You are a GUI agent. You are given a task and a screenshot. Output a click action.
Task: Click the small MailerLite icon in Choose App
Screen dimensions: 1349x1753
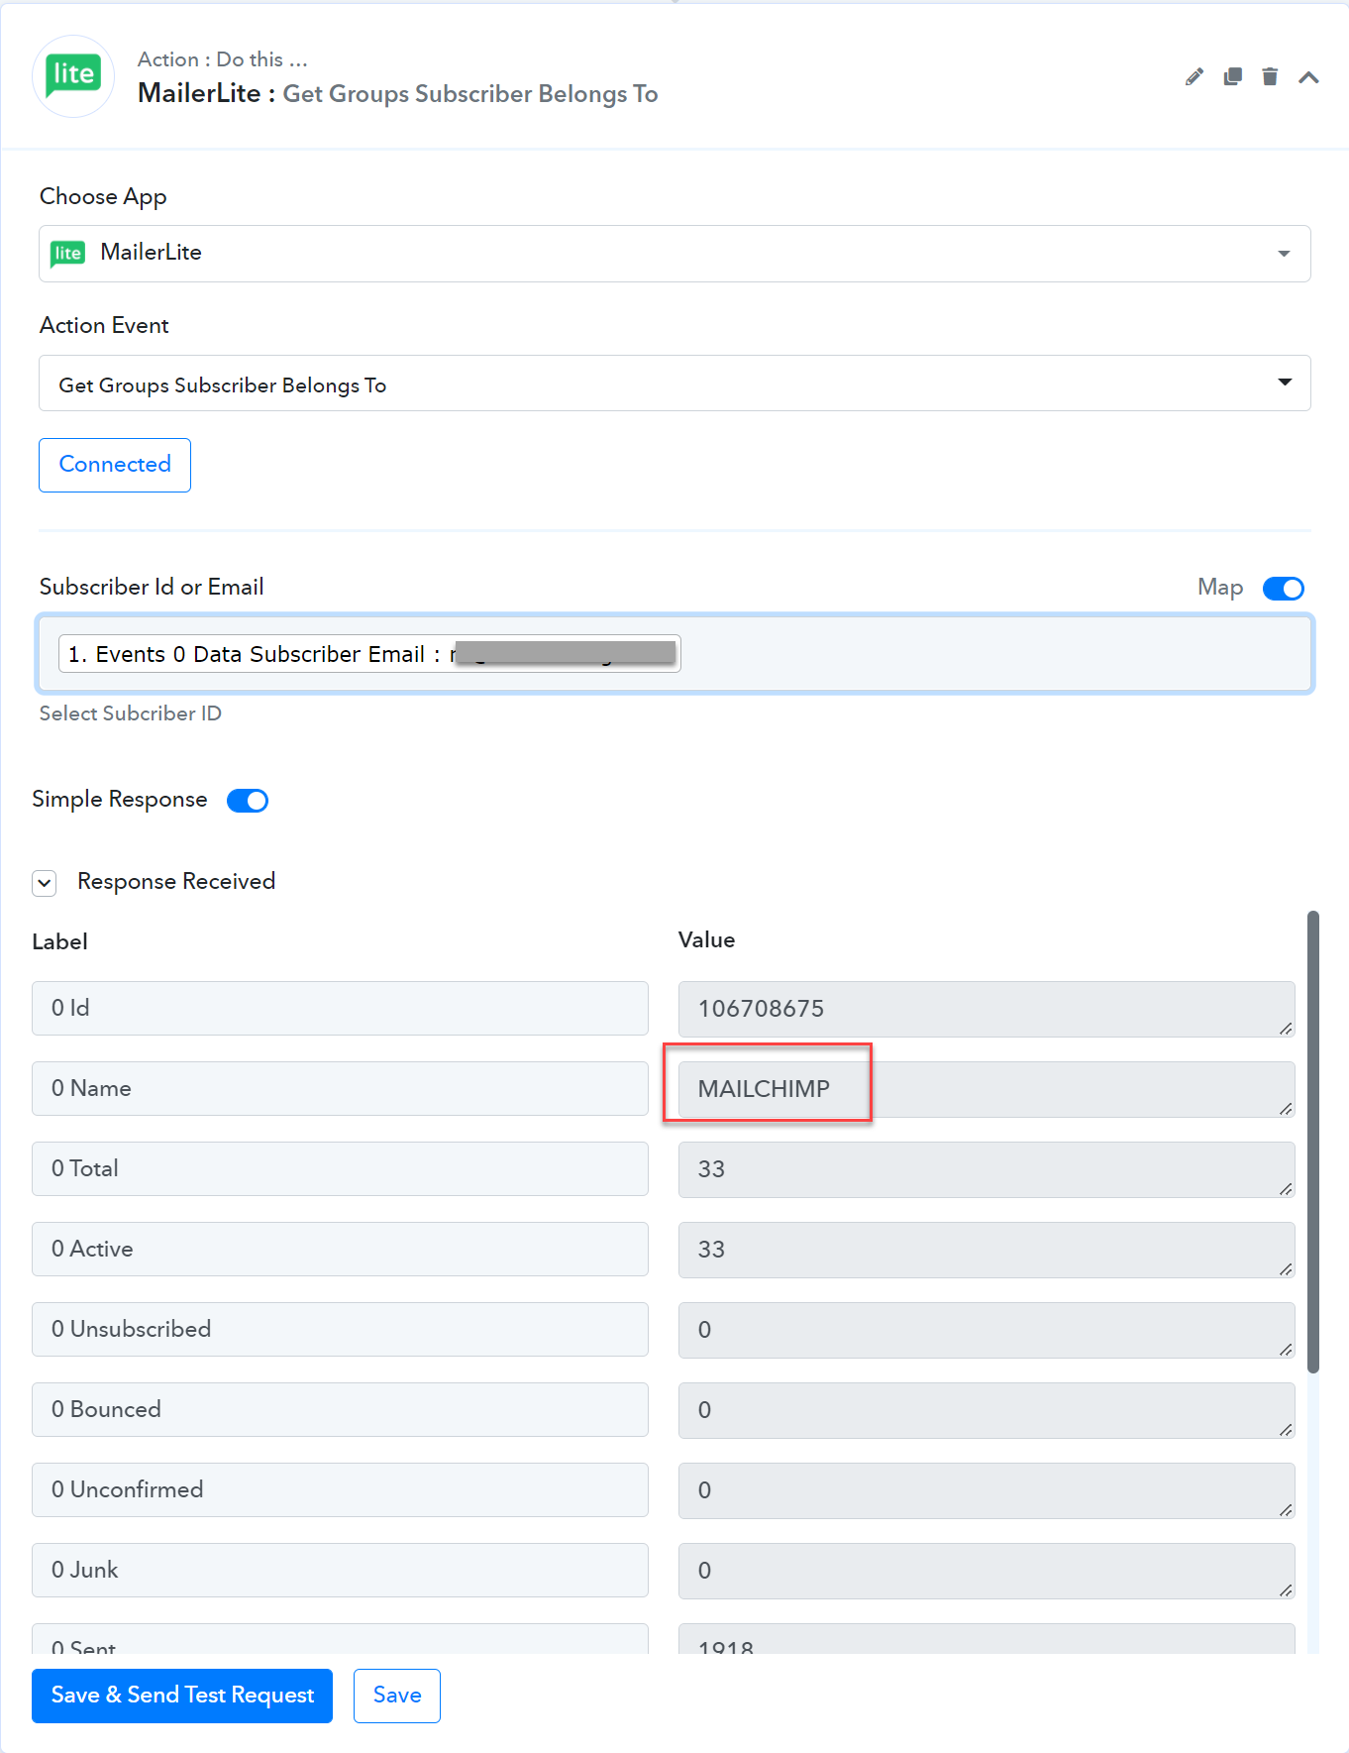[x=68, y=254]
